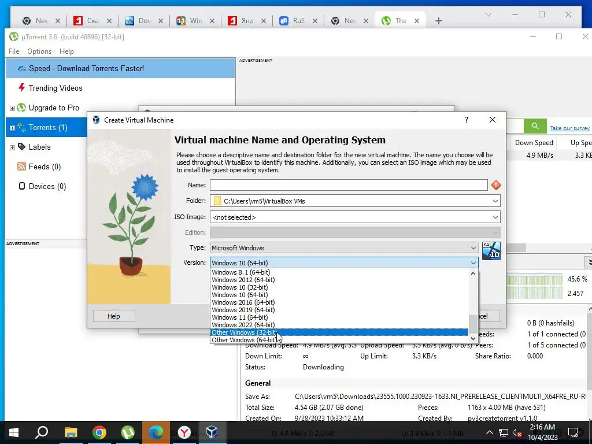This screenshot has width=592, height=444.
Task: Click the question mark help icon in dialog title
Action: 467,120
